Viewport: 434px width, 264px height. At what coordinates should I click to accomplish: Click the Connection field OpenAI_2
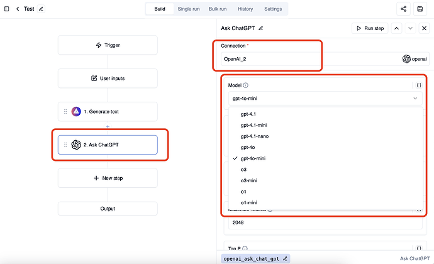(x=325, y=59)
